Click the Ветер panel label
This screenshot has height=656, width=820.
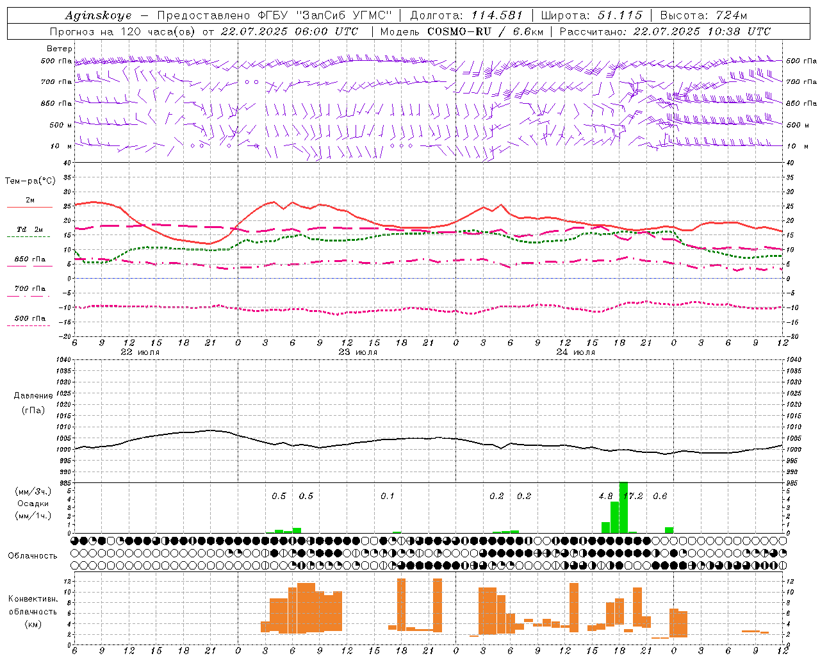pos(59,49)
